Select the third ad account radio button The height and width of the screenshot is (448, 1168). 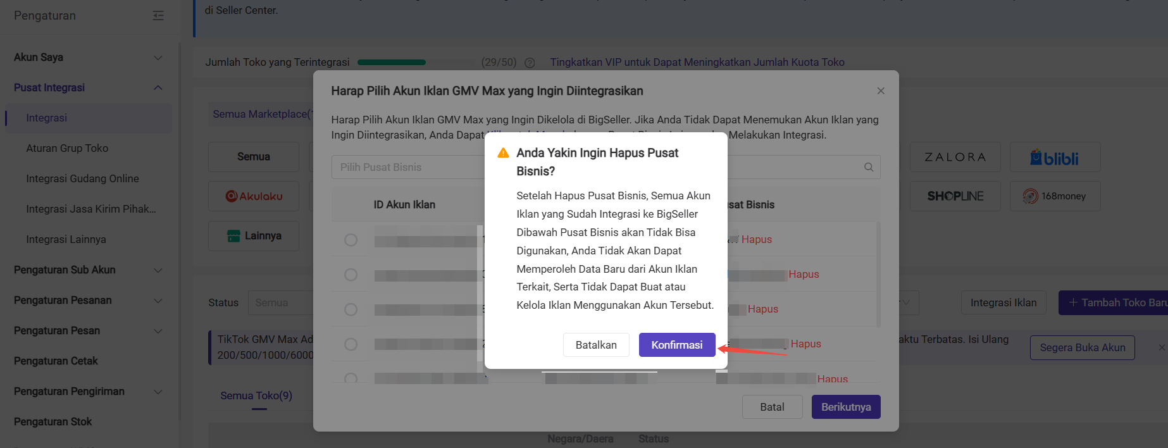(x=351, y=309)
